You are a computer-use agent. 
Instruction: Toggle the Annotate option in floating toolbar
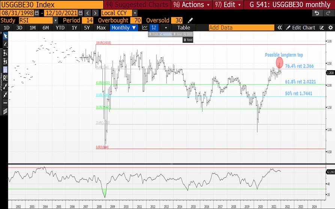(165, 34)
